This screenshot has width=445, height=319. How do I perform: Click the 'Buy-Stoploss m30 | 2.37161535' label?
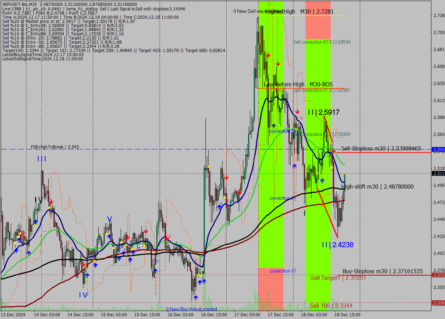(x=383, y=271)
